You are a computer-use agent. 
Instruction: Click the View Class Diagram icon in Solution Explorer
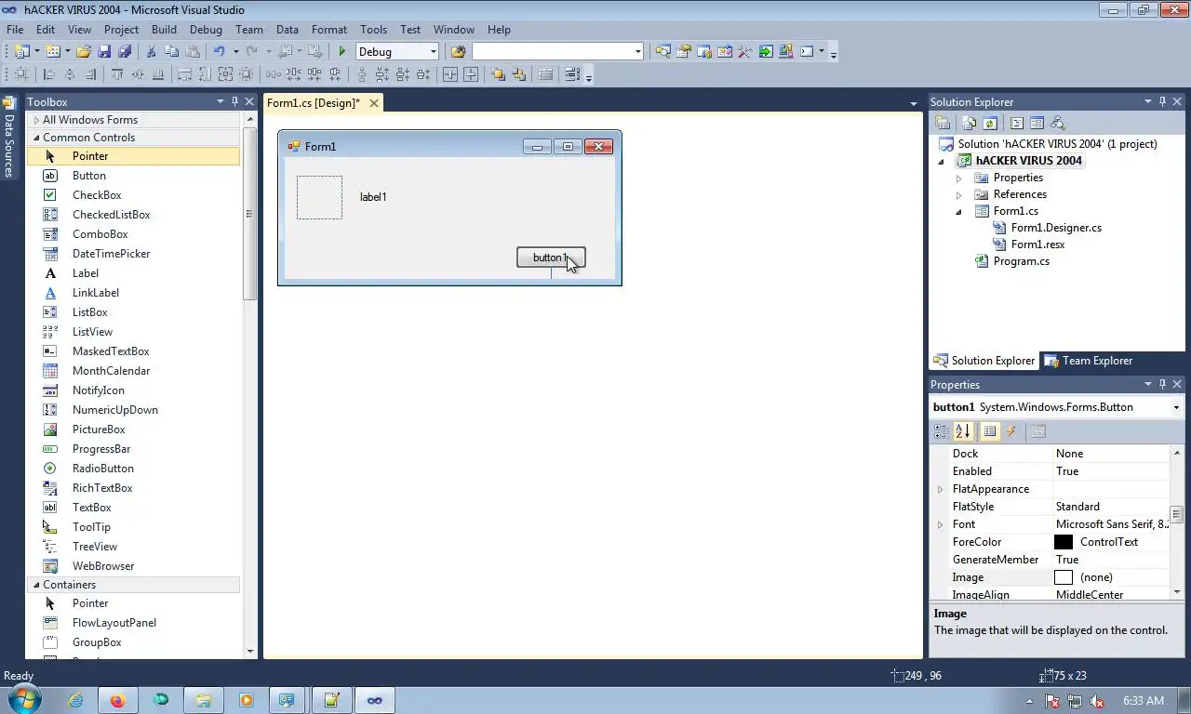(x=1057, y=123)
